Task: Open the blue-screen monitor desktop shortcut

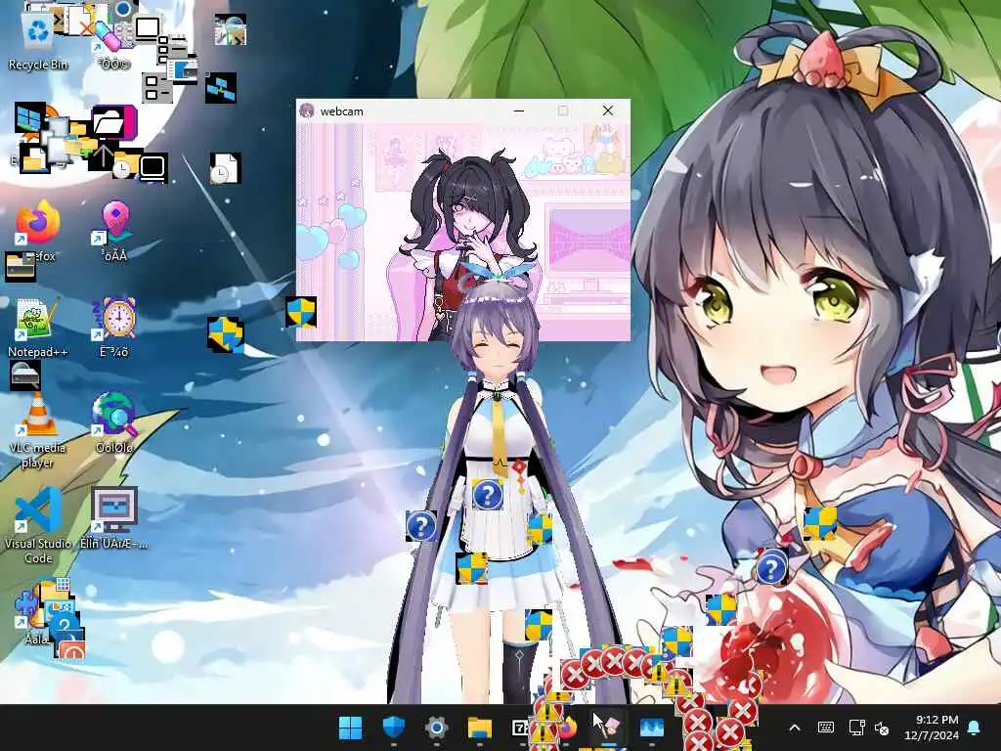Action: pyautogui.click(x=114, y=518)
